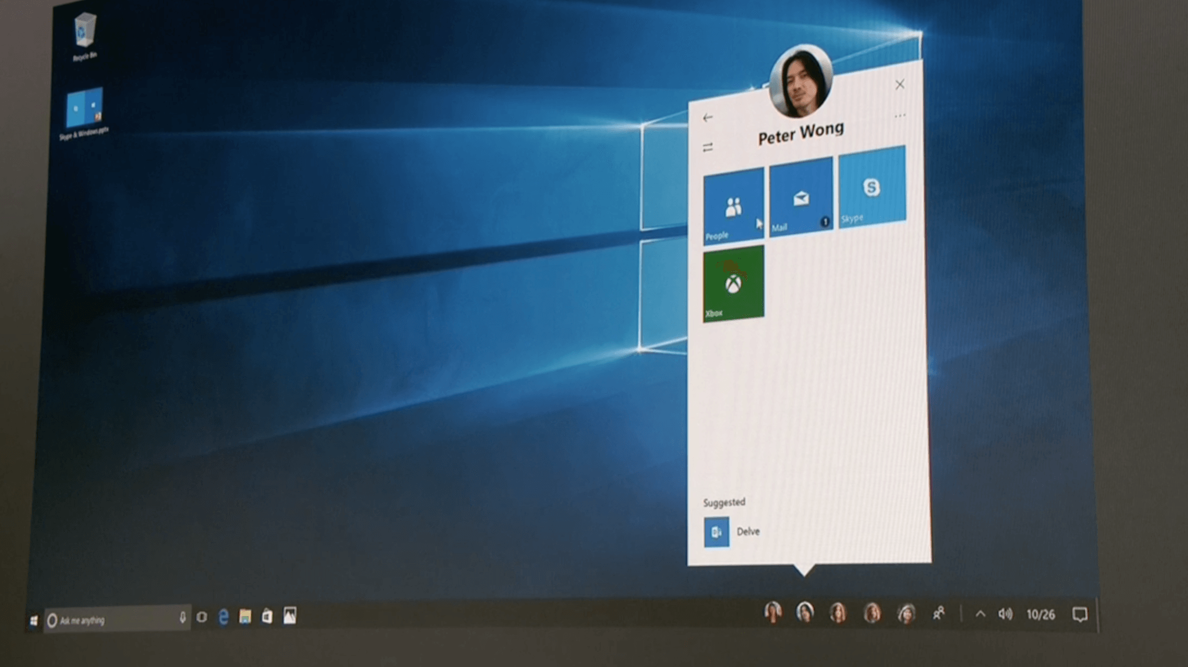This screenshot has height=667, width=1188.
Task: Open the Action Center notification icon
Action: pyautogui.click(x=1080, y=614)
